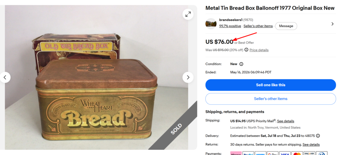Open the 99.7% positive feedback link
338x155 pixels.
[x=230, y=26]
